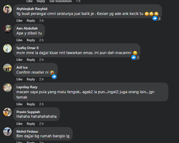Open Mohd Firdaus's profile avatar
Viewport: 179px width, 143px height.
[x=7, y=132]
